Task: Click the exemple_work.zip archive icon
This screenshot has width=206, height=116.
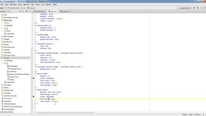Action: pyautogui.click(x=3, y=96)
